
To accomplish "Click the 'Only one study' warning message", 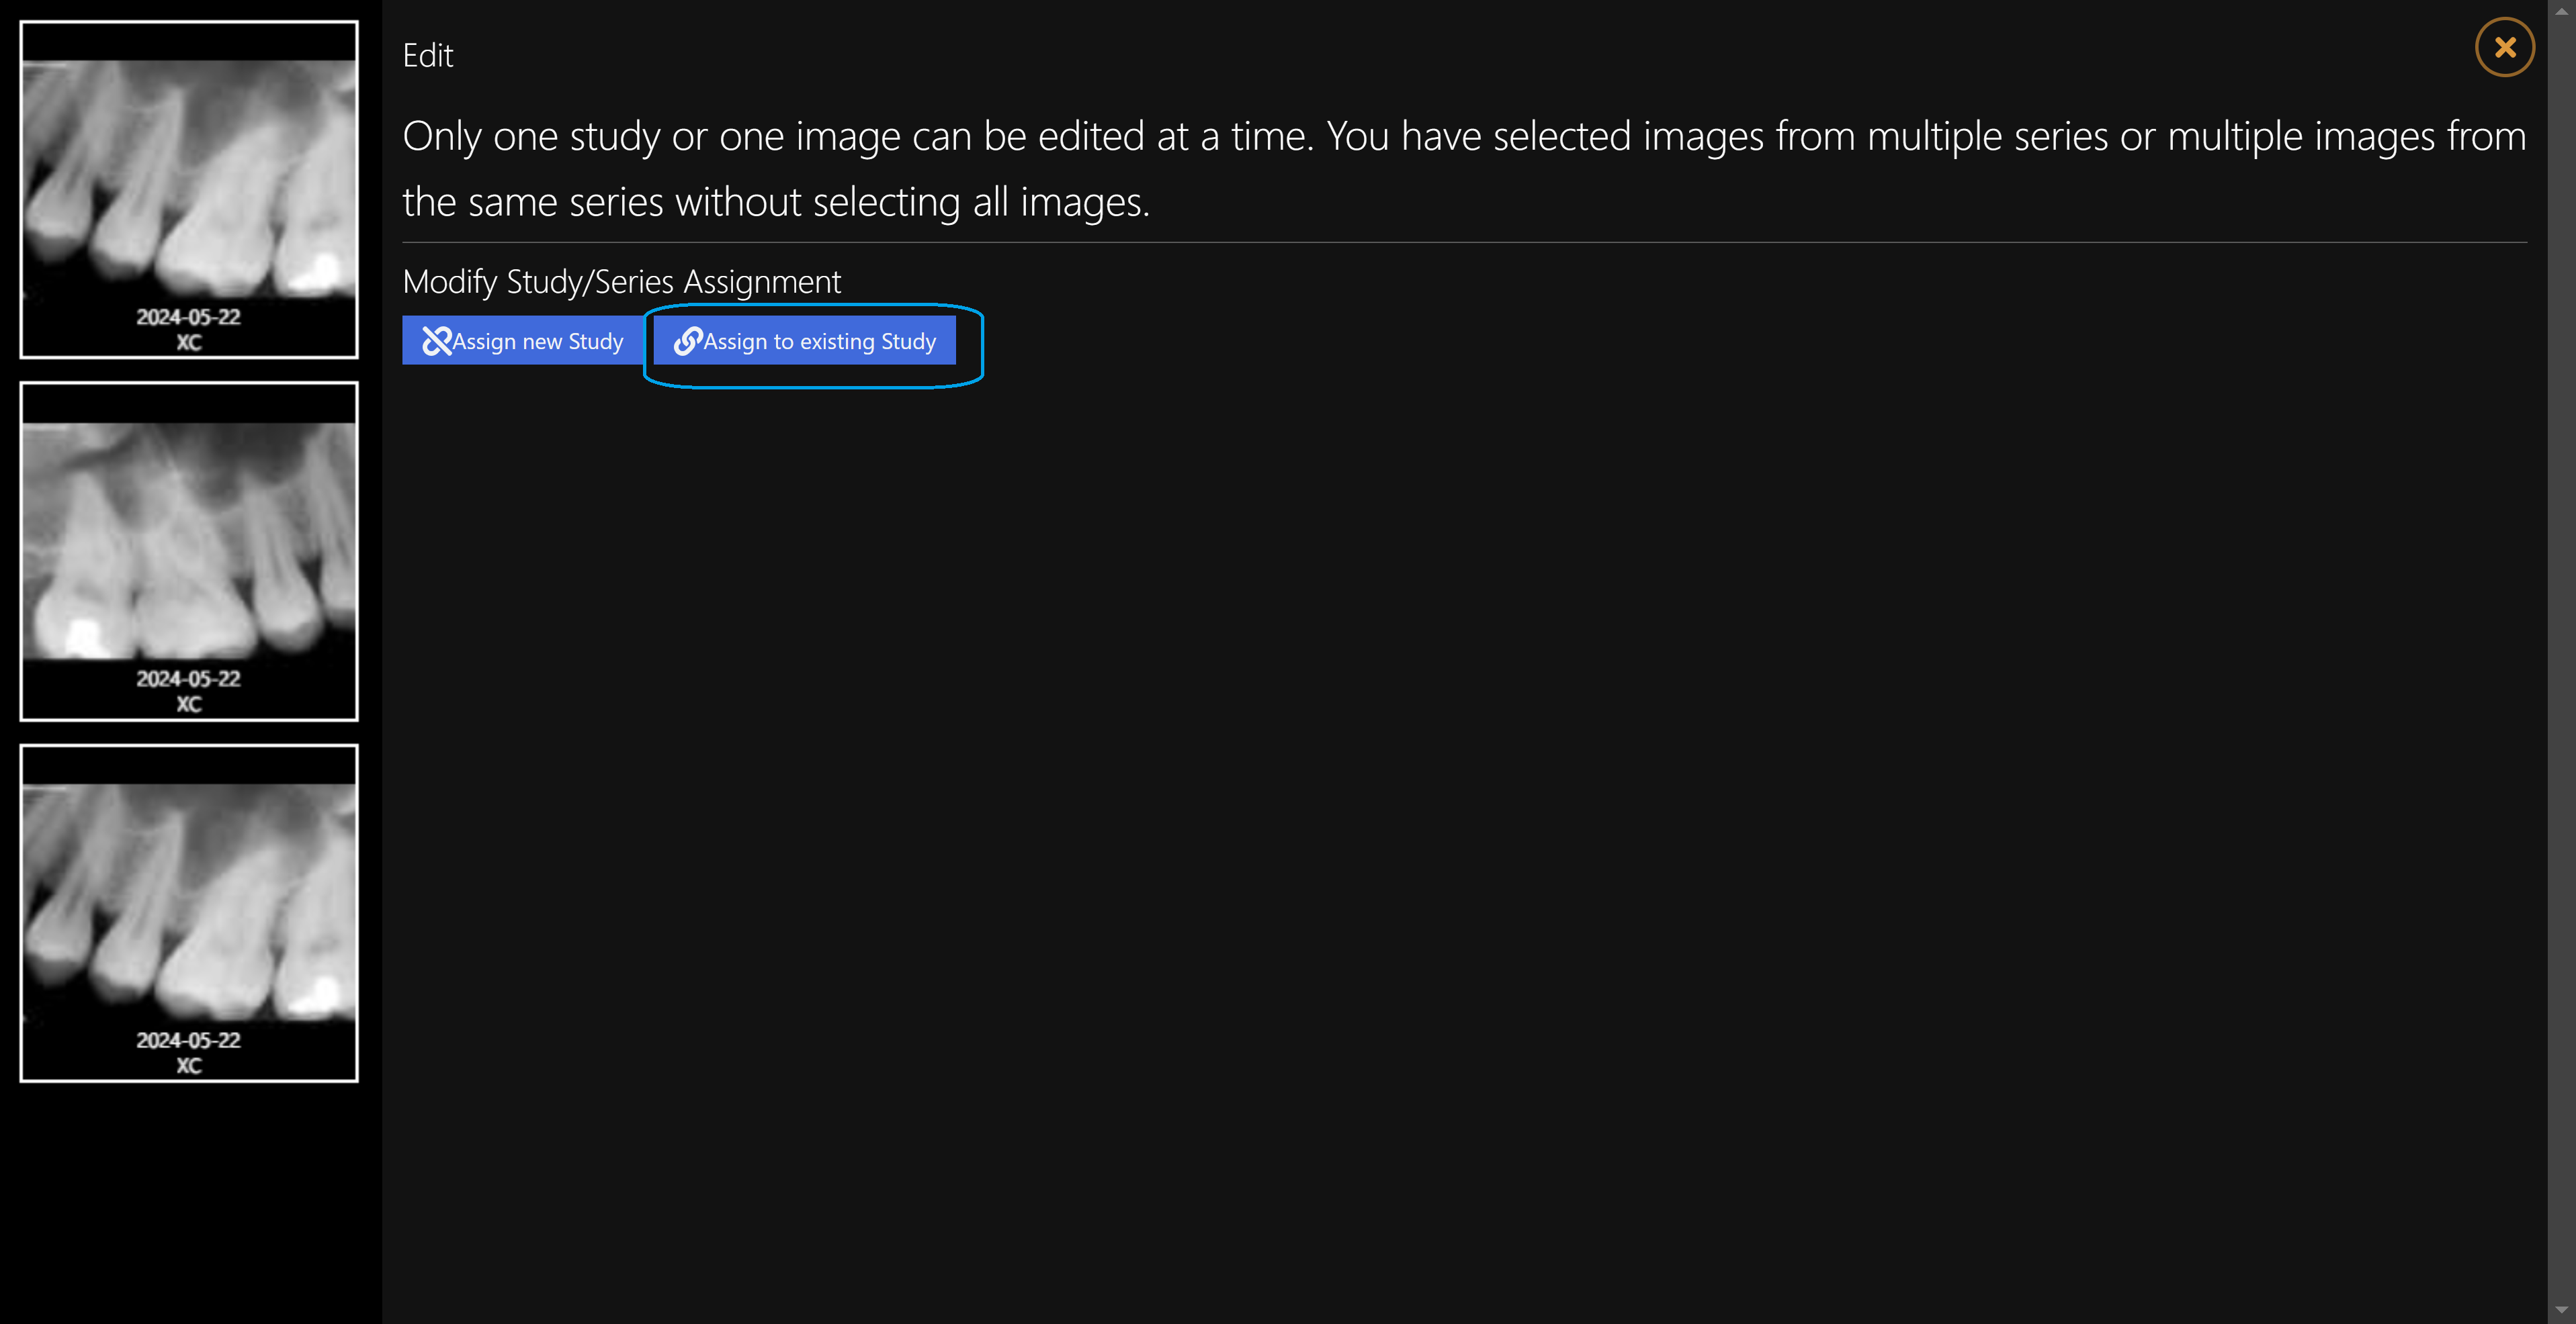I will (1464, 169).
